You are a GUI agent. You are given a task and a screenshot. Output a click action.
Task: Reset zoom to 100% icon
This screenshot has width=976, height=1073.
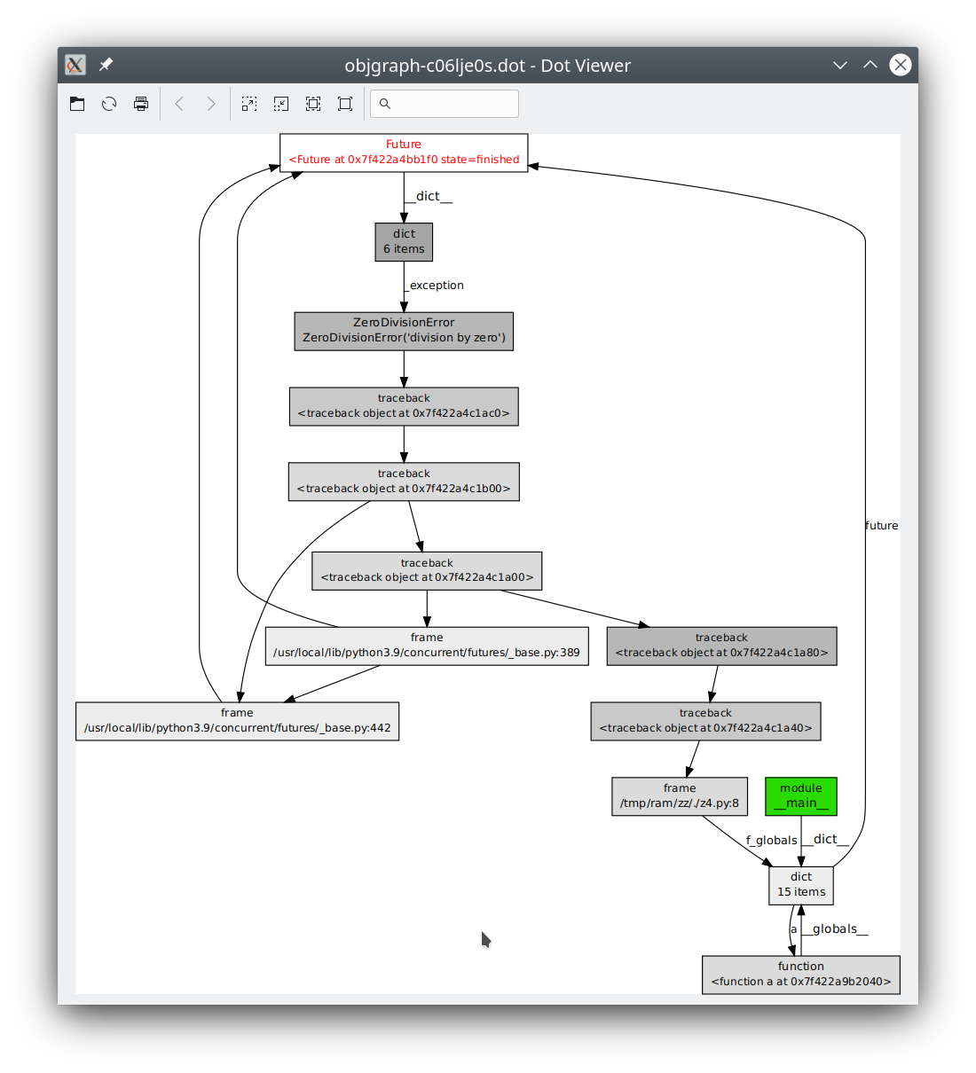[x=345, y=104]
